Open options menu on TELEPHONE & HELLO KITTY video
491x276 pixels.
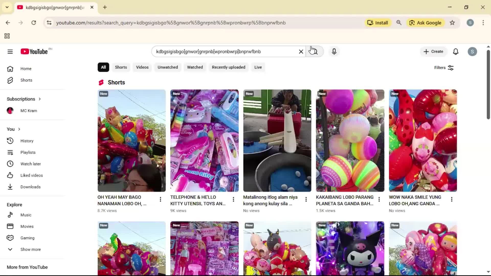tap(233, 199)
